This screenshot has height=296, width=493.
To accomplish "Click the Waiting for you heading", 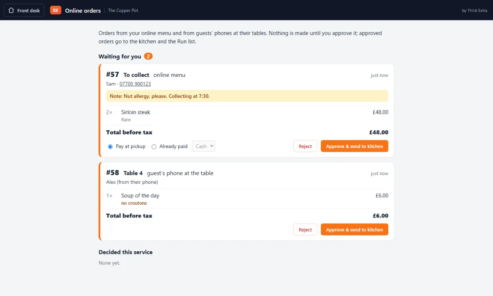I will [120, 56].
